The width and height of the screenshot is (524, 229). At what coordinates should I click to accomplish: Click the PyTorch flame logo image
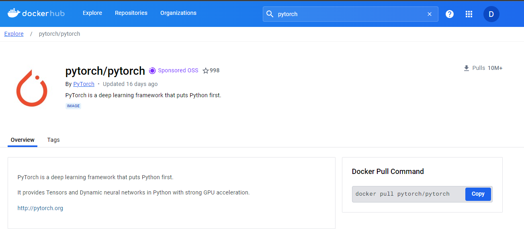coord(32,88)
